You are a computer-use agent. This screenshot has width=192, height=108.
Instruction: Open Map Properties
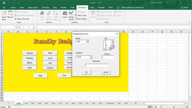[x=104, y=12]
